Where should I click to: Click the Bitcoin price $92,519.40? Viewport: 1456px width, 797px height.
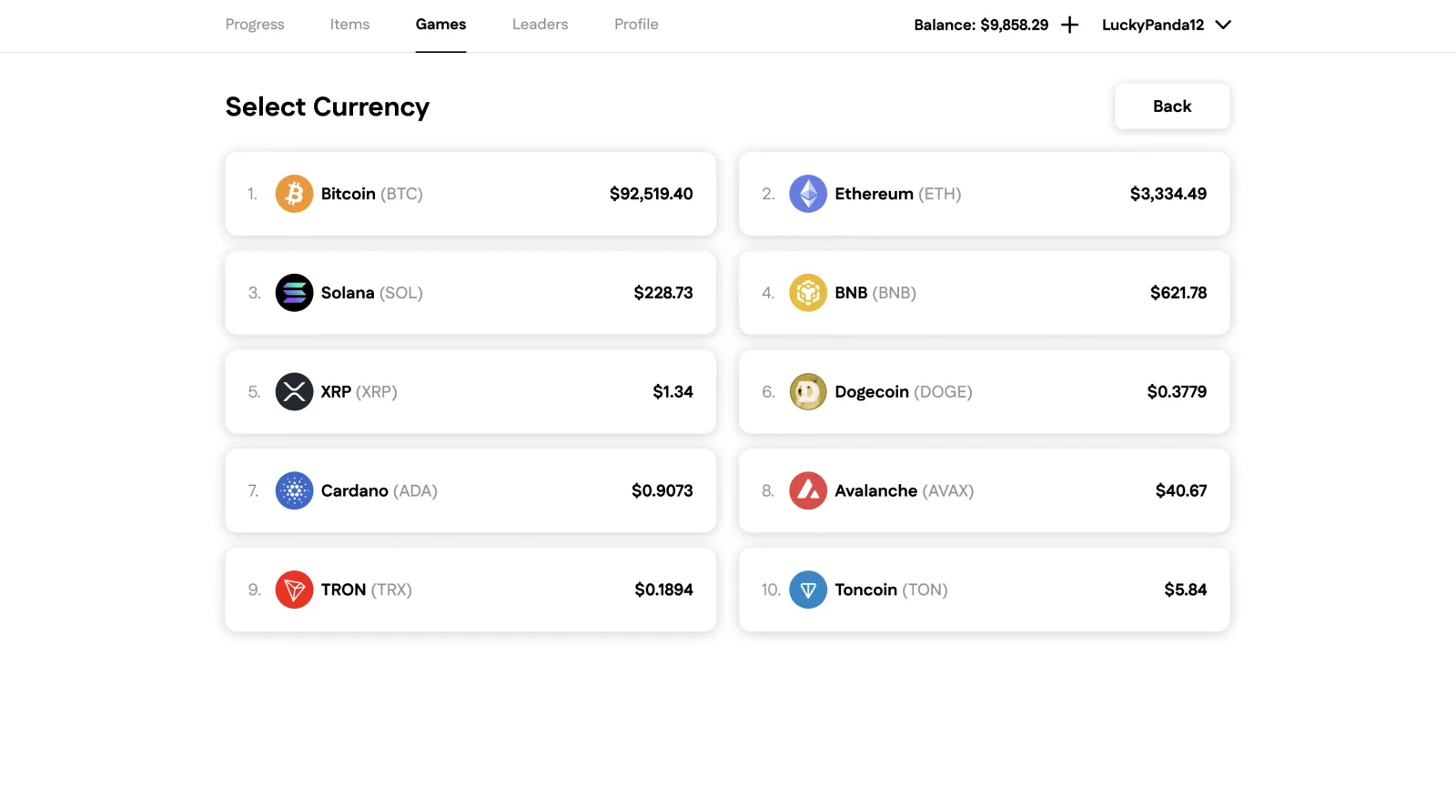[652, 194]
